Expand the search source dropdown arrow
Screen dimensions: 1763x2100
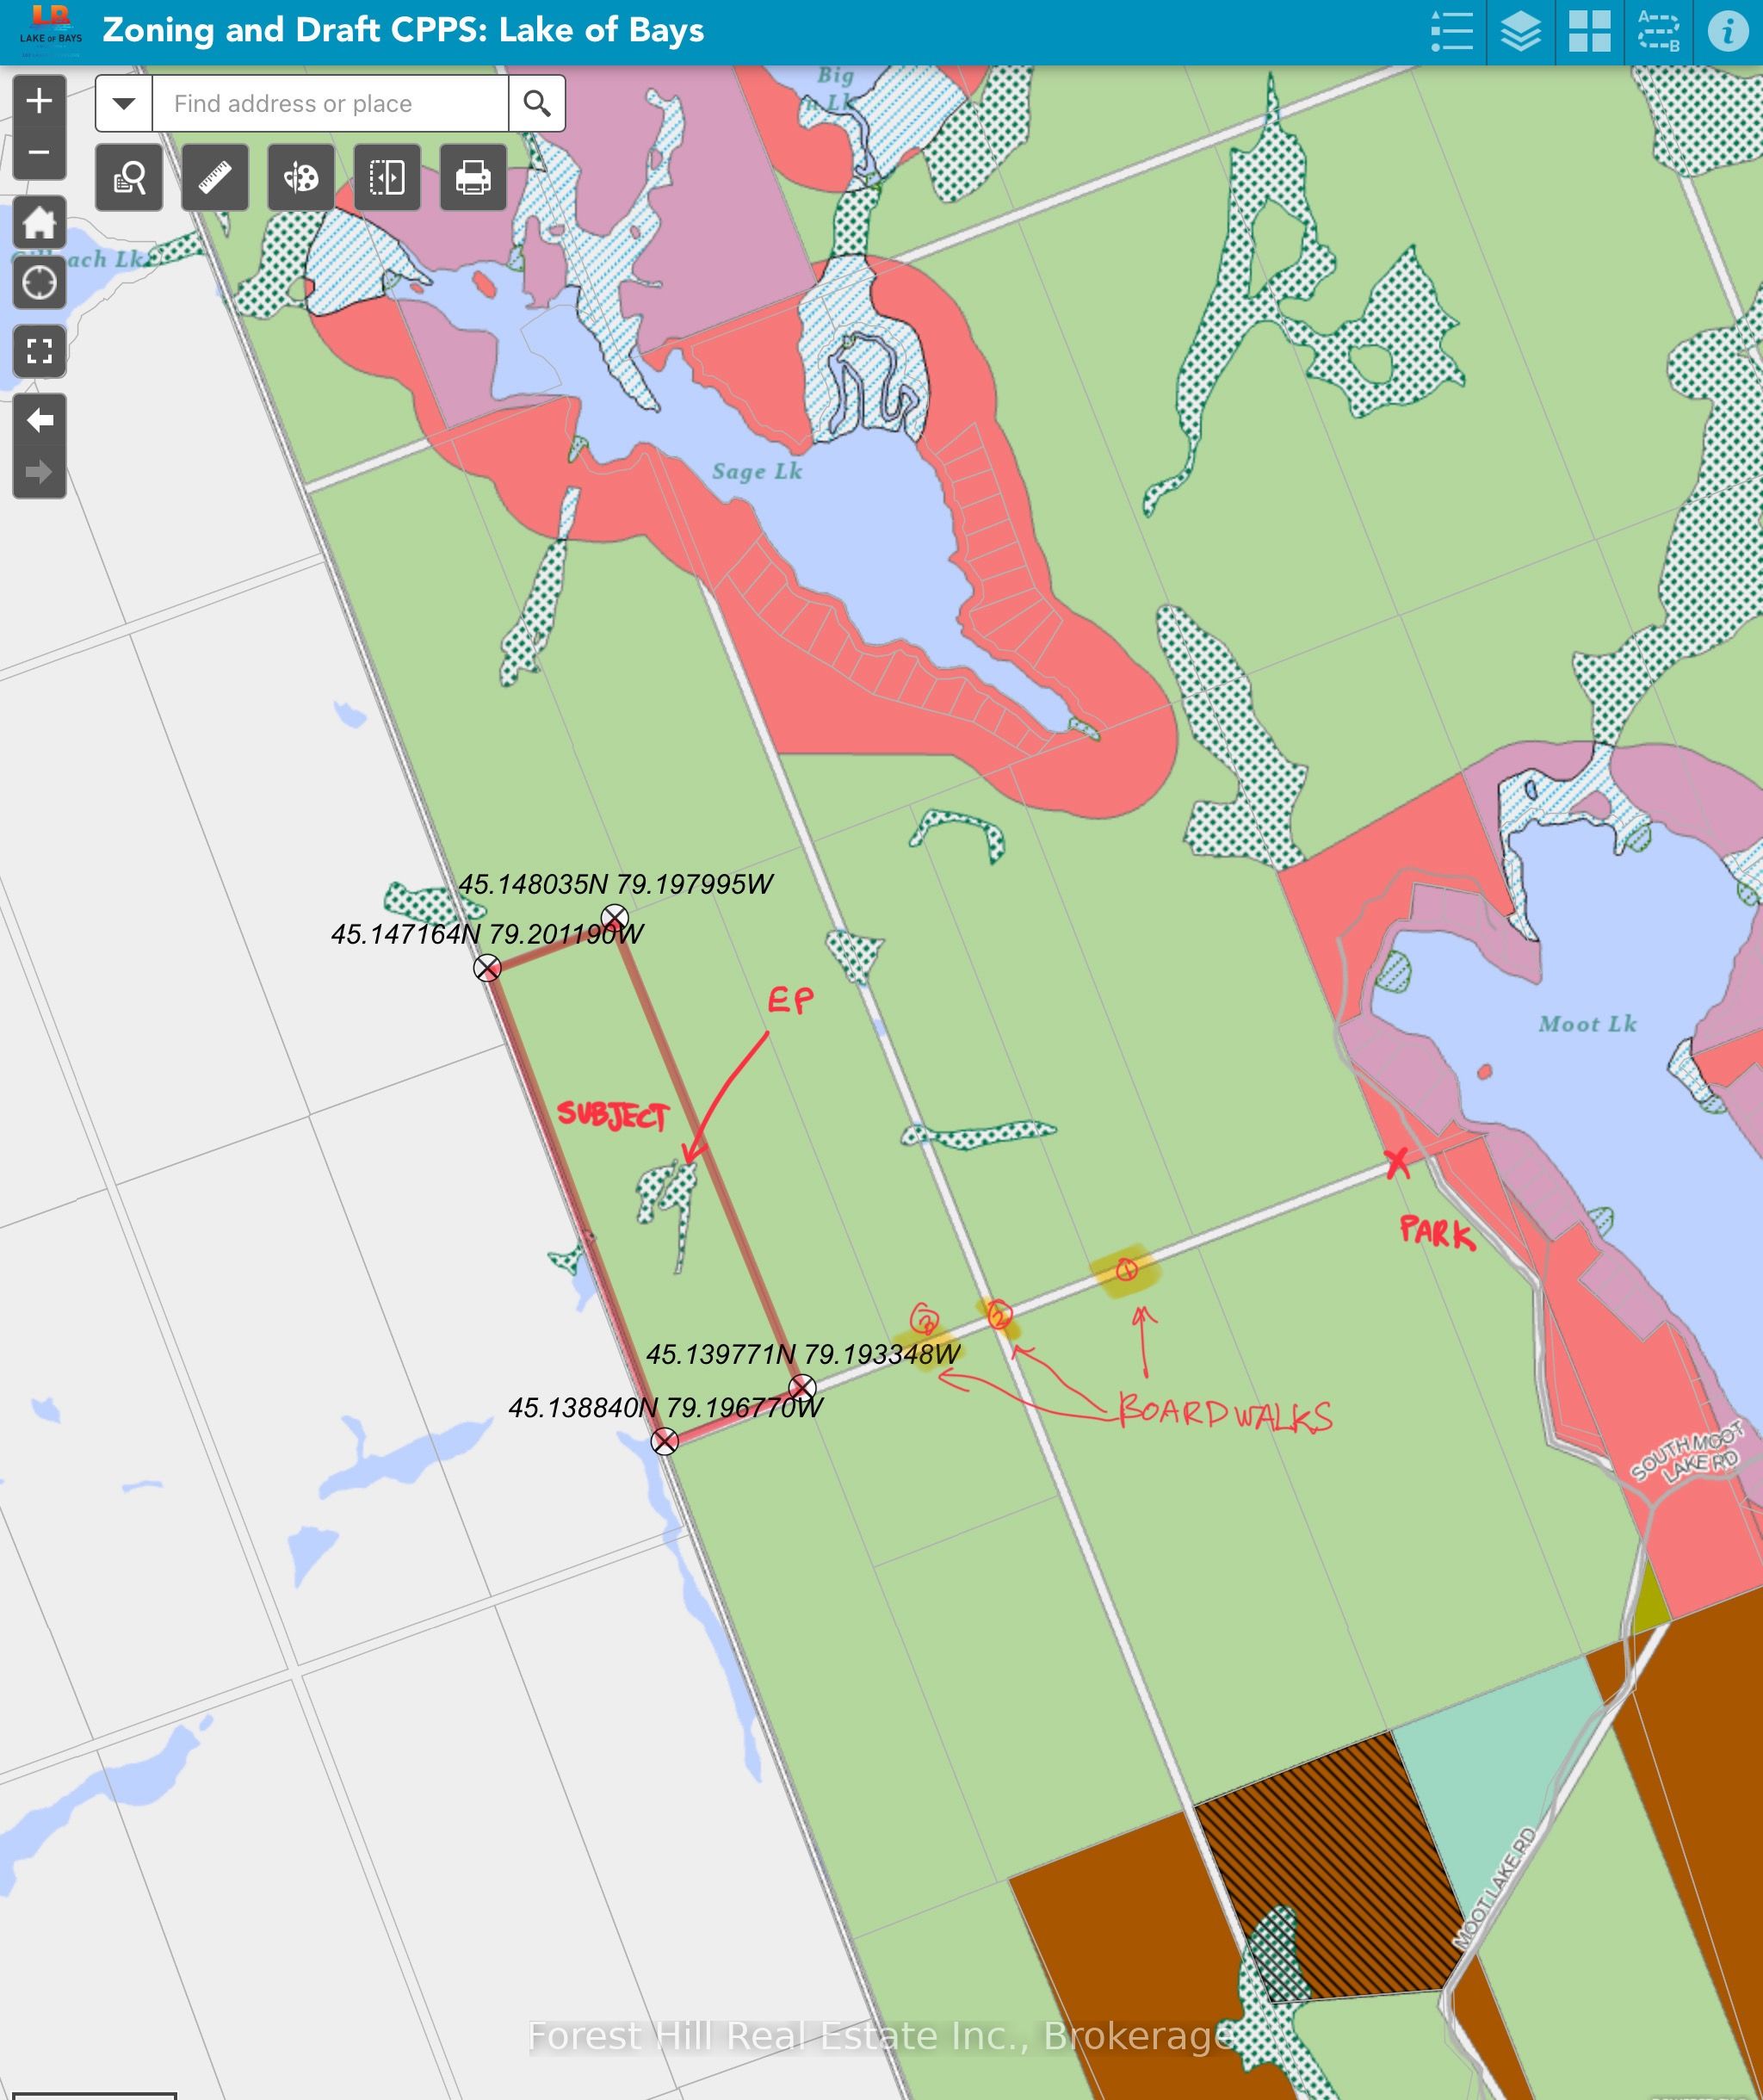pos(124,103)
